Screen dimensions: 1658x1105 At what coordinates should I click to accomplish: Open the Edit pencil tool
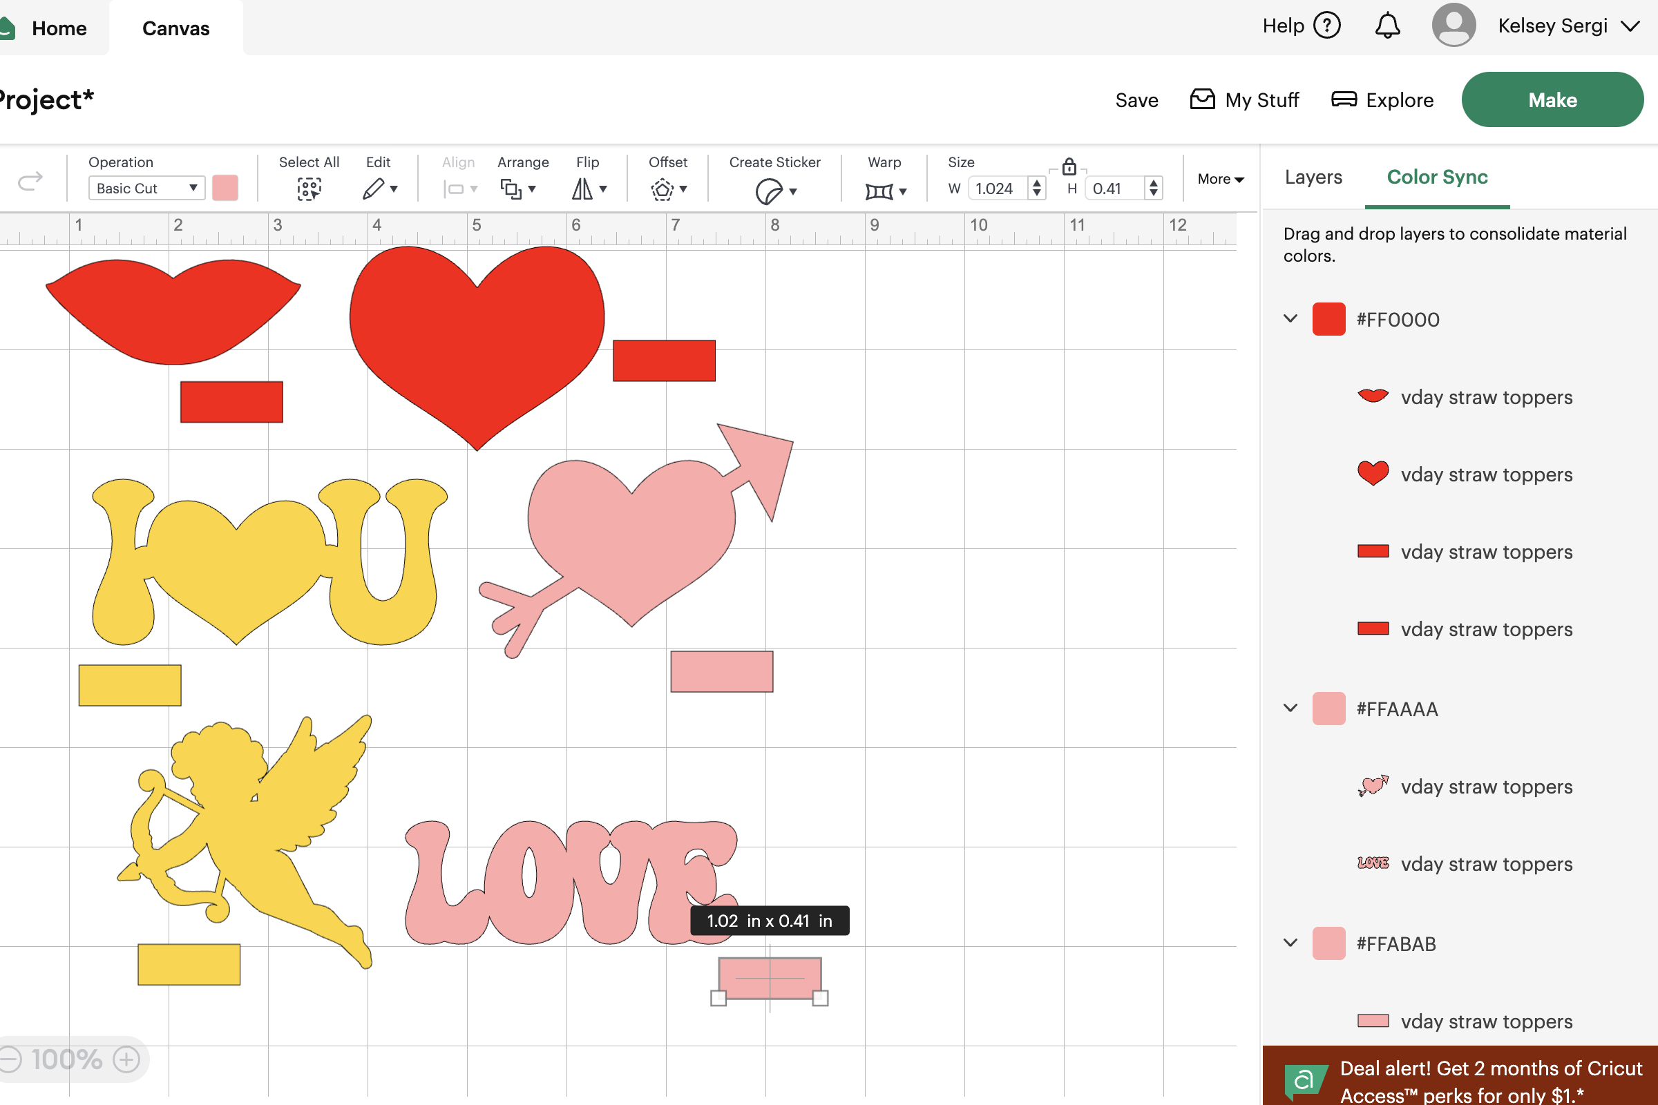tap(374, 189)
